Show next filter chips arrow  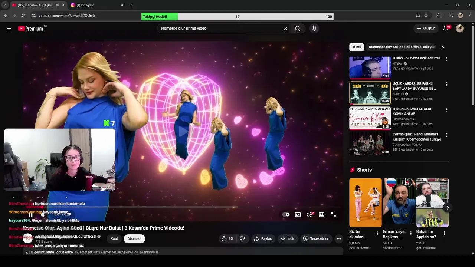point(443,47)
